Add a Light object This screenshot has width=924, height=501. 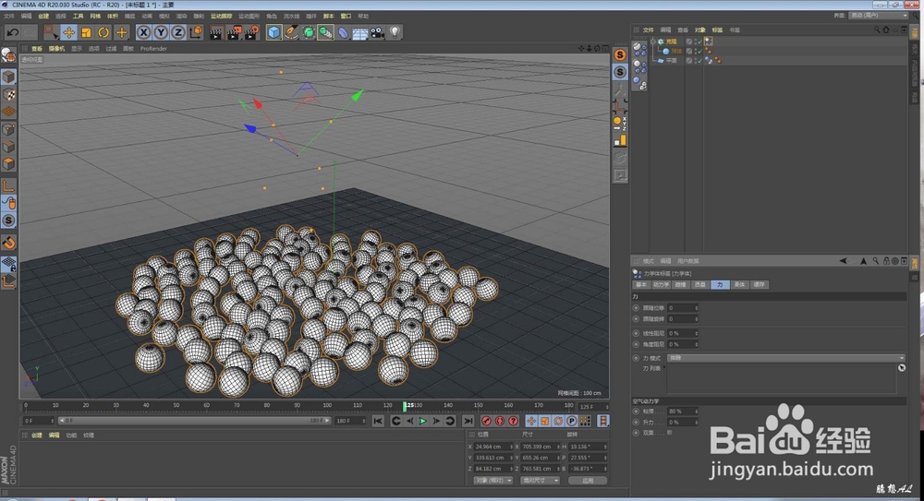(395, 32)
